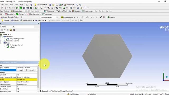Viewport: 169px width, 95px height.
Task: Reset the explode factor
Action: [4, 17]
